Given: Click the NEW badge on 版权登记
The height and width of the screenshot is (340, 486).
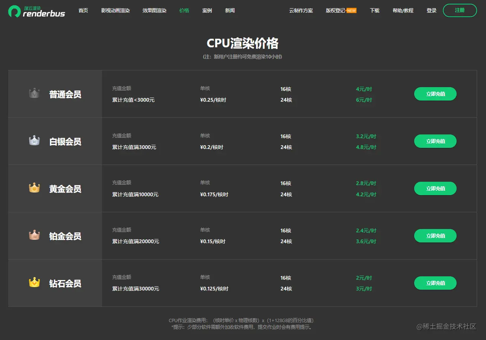Looking at the screenshot, I should coord(351,10).
